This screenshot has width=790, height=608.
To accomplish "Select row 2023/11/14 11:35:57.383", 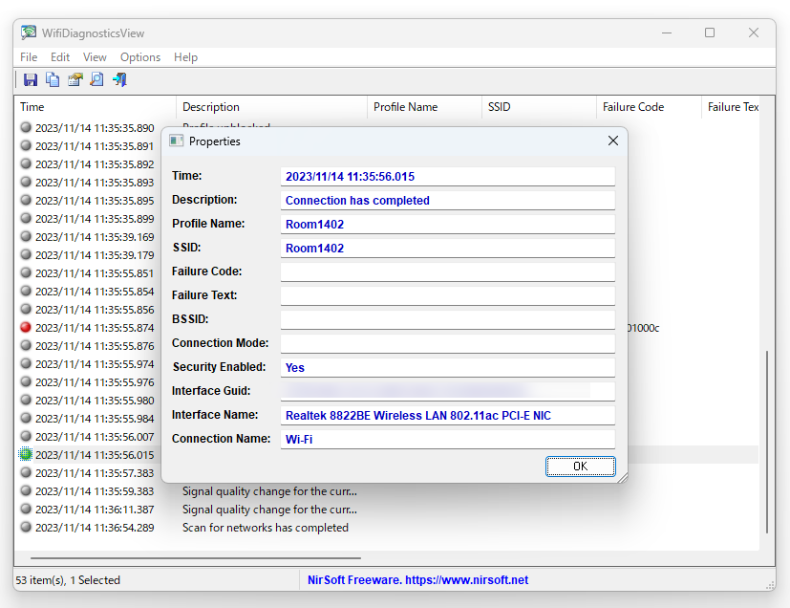I will 95,473.
